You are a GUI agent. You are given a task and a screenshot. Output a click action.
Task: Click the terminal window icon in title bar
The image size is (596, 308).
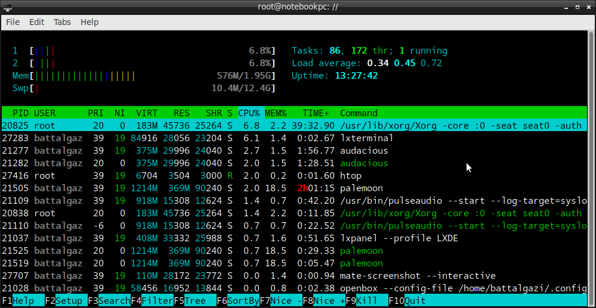coord(7,7)
